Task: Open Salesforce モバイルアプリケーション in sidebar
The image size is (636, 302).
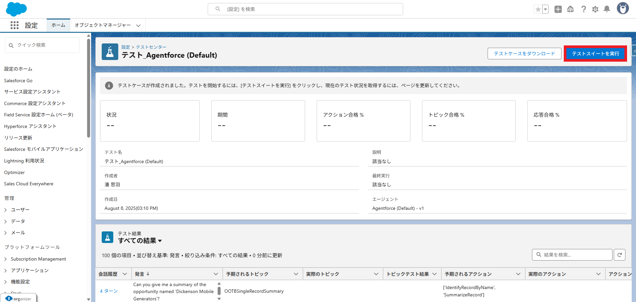Action: click(44, 149)
